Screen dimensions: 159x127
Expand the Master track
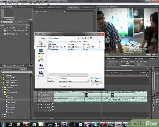pyautogui.click(x=46, y=110)
